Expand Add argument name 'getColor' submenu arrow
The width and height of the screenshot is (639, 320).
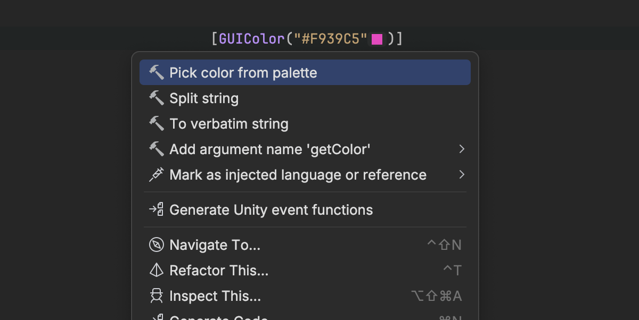[x=461, y=149]
